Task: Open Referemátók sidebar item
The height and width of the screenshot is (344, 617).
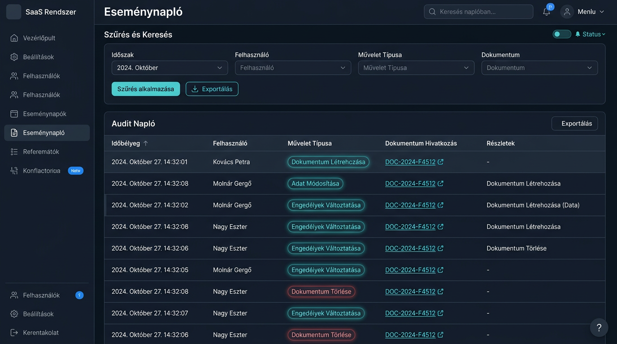Action: (x=47, y=152)
